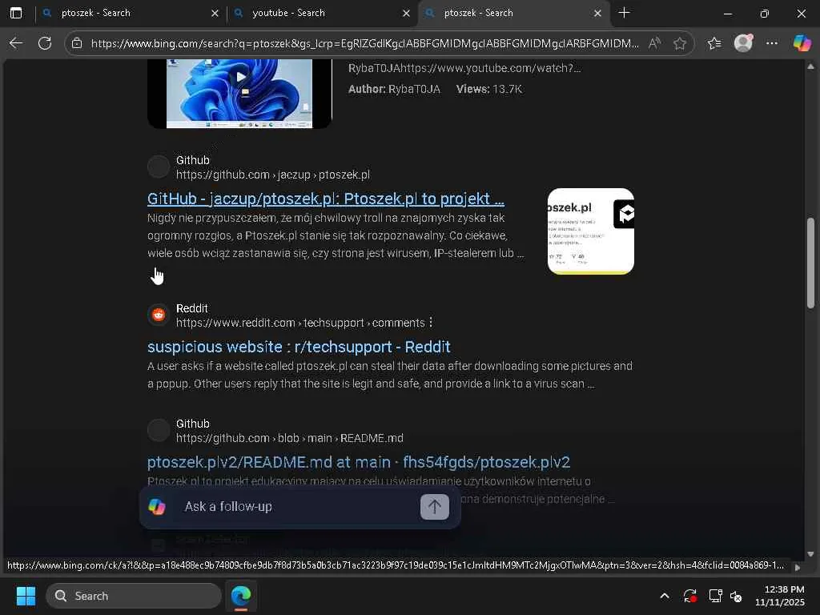Click the page vertical scrollbar thumb
This screenshot has height=615, width=820.
(x=810, y=263)
